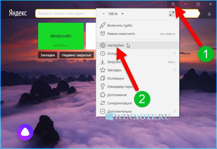Minimize the browser window
The width and height of the screenshot is (217, 149).
point(186,4)
